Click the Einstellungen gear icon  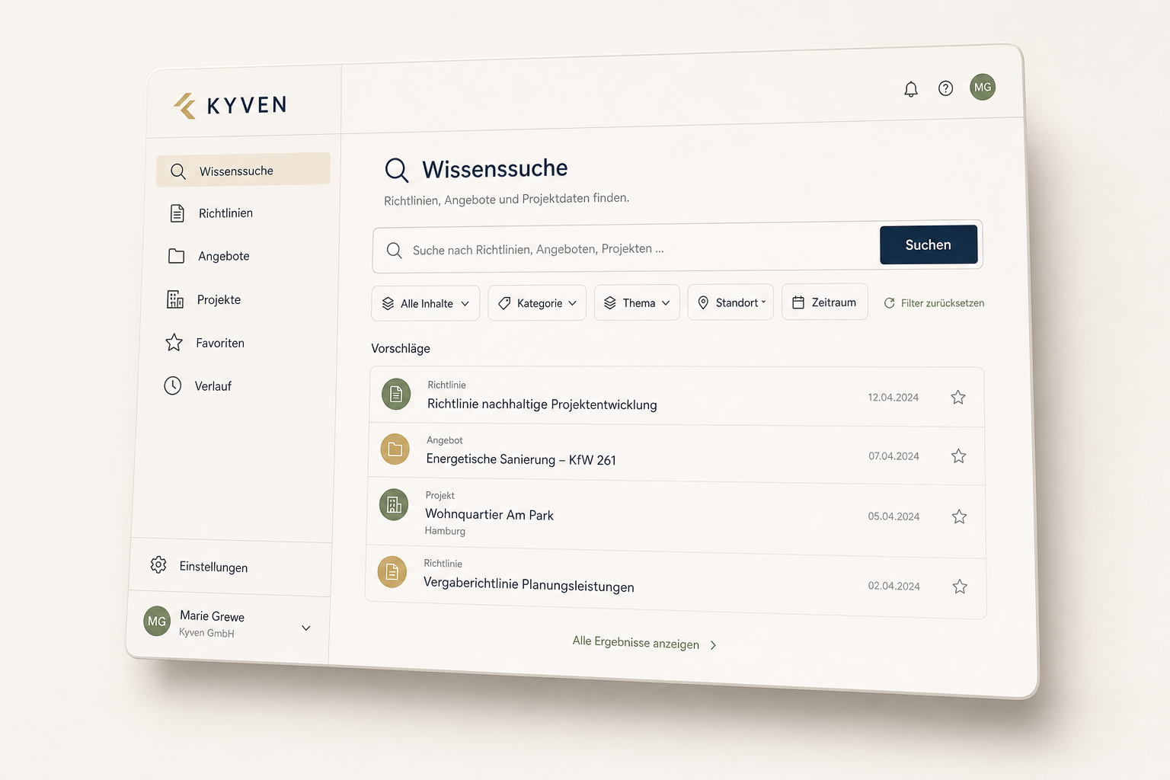click(x=158, y=564)
